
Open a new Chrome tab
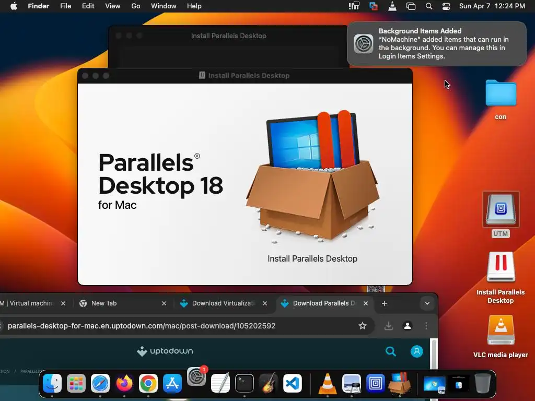tap(384, 303)
